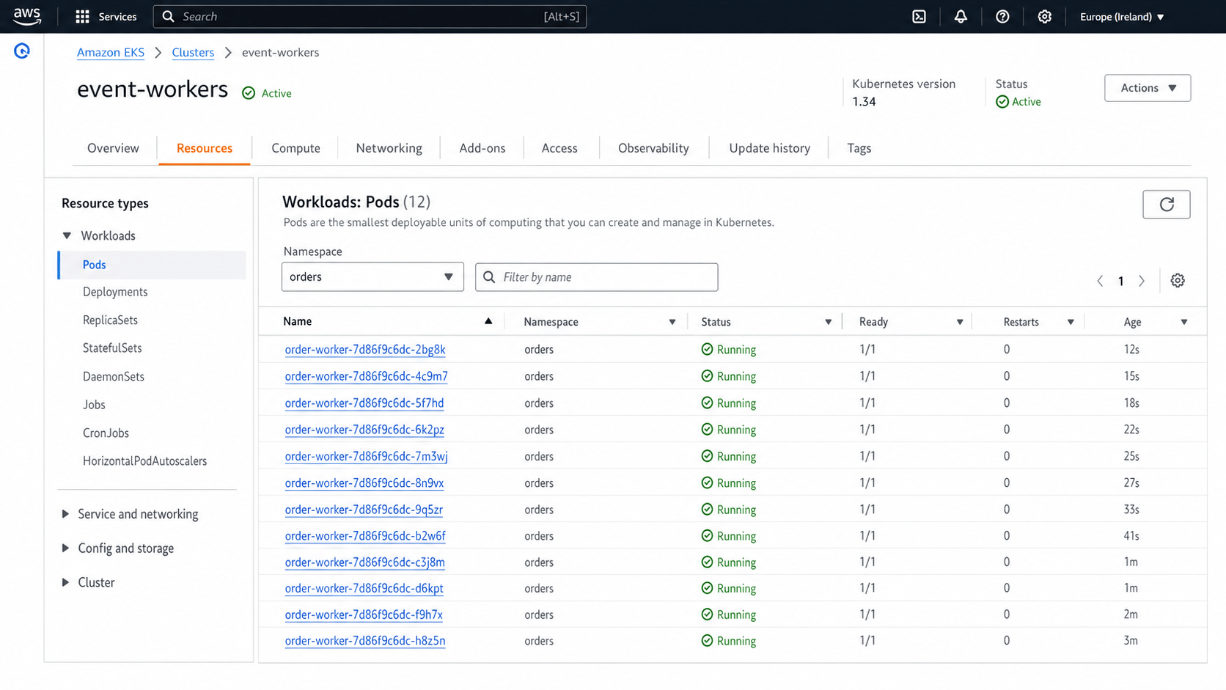Image resolution: width=1226 pixels, height=690 pixels.
Task: Open pod order-worker-7d86f9c6dc-f9h7x
Action: pyautogui.click(x=364, y=614)
